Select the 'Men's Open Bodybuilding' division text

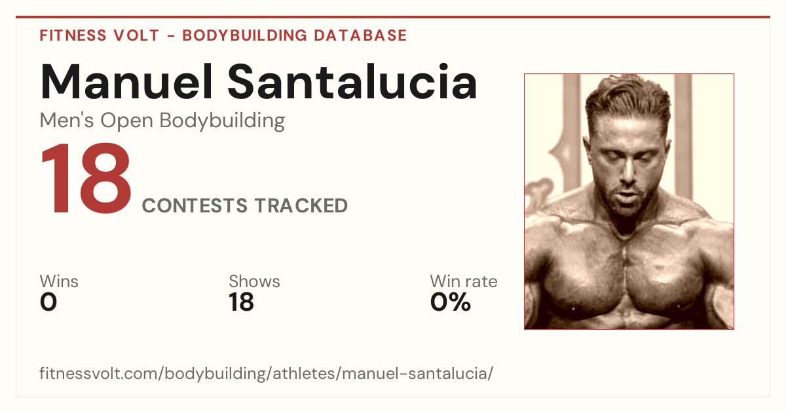point(162,121)
